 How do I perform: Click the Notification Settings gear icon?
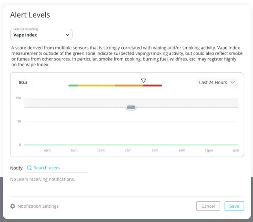tap(13, 206)
